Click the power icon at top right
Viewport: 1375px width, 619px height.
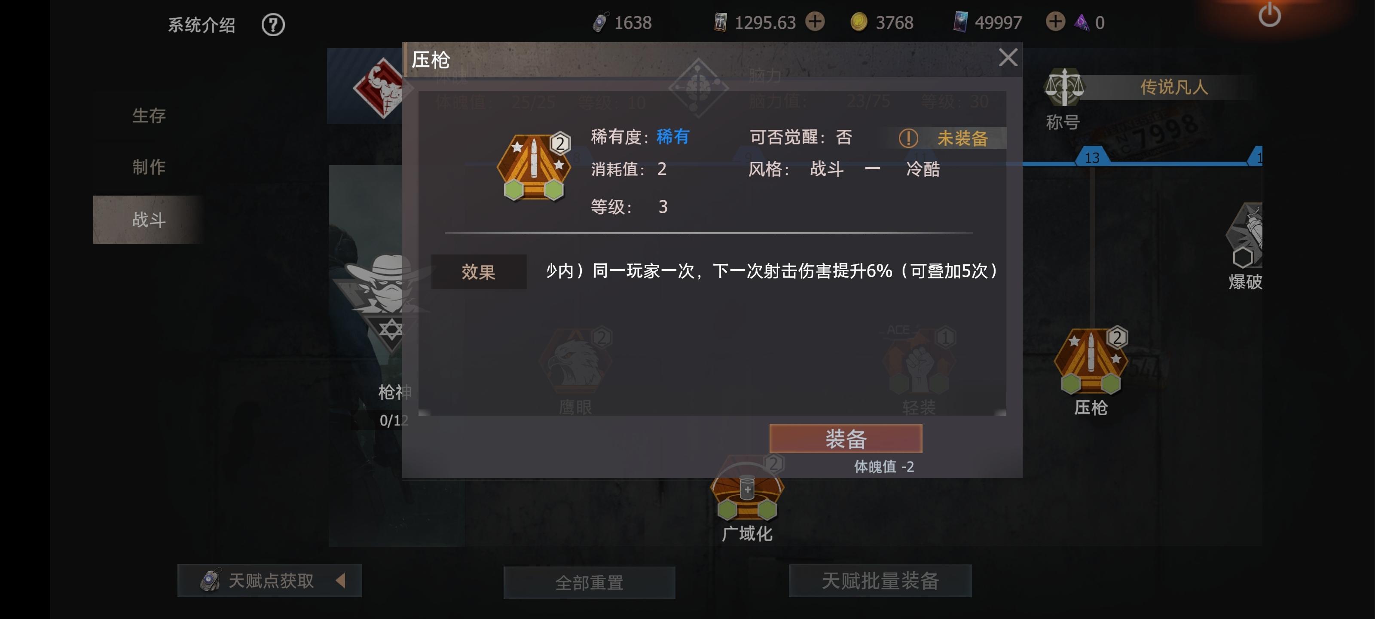pyautogui.click(x=1269, y=15)
